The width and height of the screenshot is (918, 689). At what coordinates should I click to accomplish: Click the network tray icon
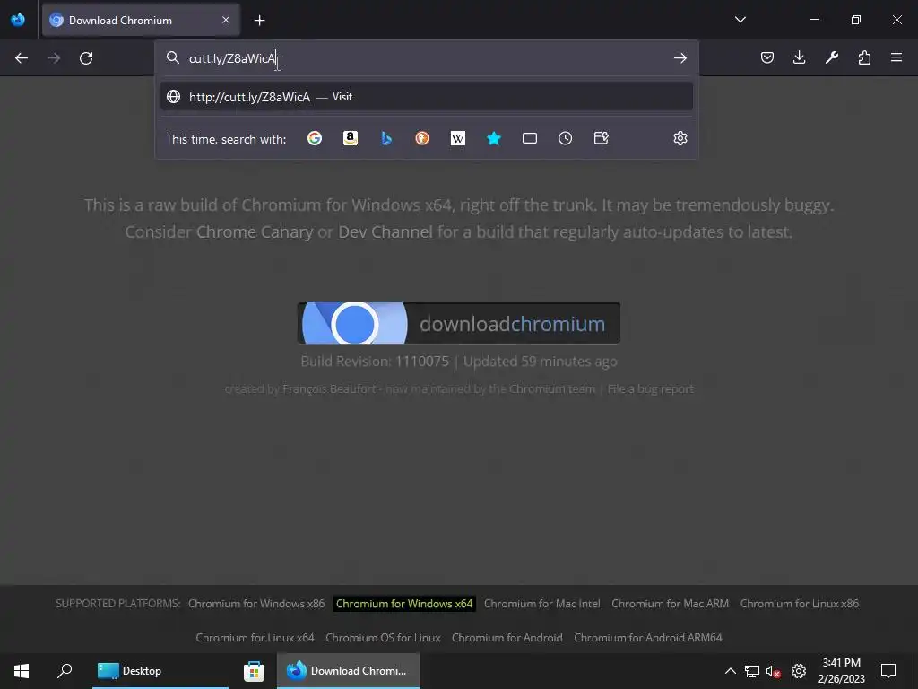click(x=752, y=671)
